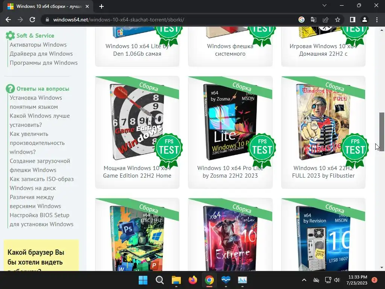Open File Explorer from taskbar
The height and width of the screenshot is (289, 385).
pyautogui.click(x=176, y=280)
